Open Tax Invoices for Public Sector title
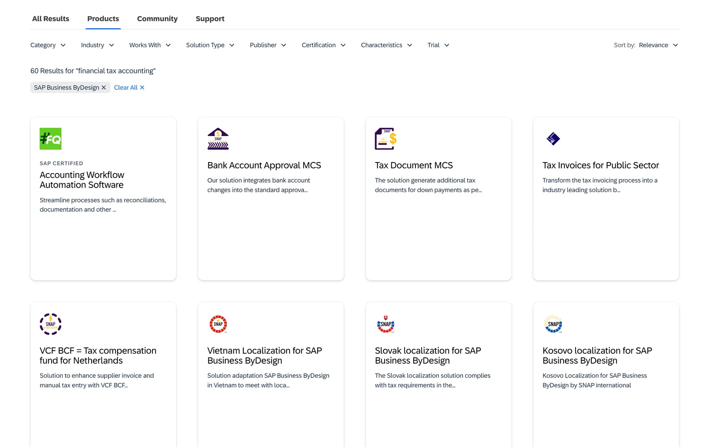This screenshot has width=705, height=447. click(601, 165)
